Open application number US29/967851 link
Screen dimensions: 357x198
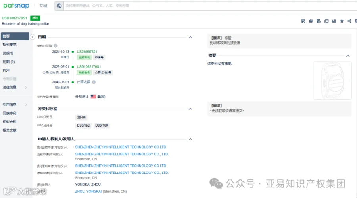coord(87,52)
